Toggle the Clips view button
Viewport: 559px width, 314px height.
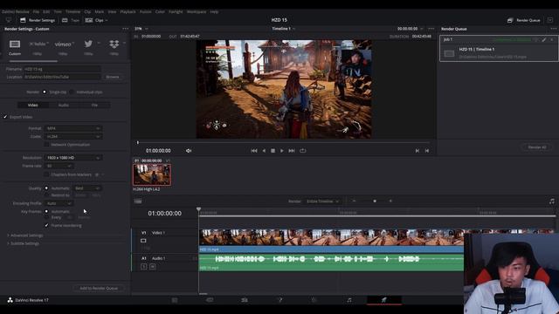point(96,20)
